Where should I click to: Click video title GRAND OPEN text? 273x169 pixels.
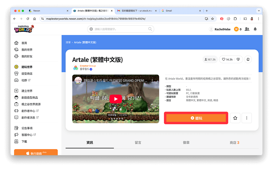(115, 81)
